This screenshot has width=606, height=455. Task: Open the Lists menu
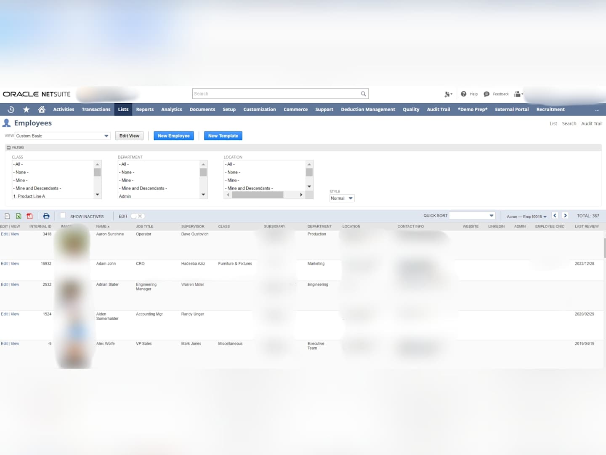click(123, 110)
